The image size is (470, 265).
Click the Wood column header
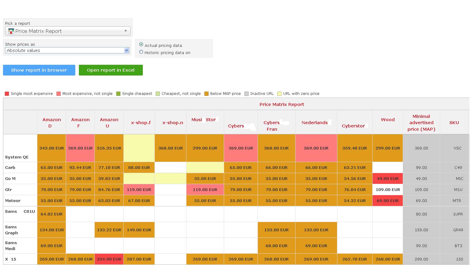pos(388,122)
